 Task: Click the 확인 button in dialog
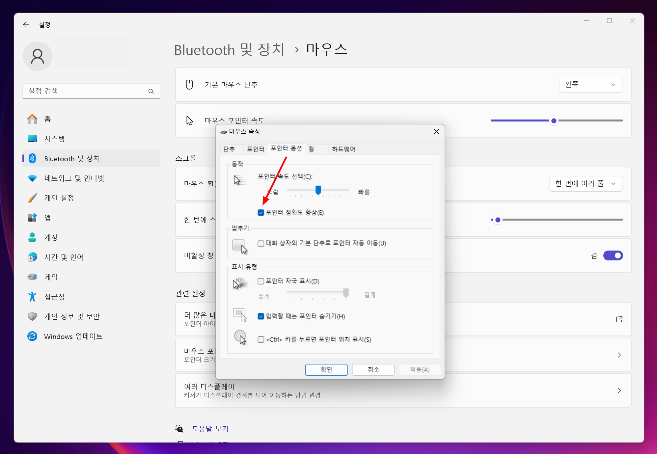pyautogui.click(x=326, y=369)
